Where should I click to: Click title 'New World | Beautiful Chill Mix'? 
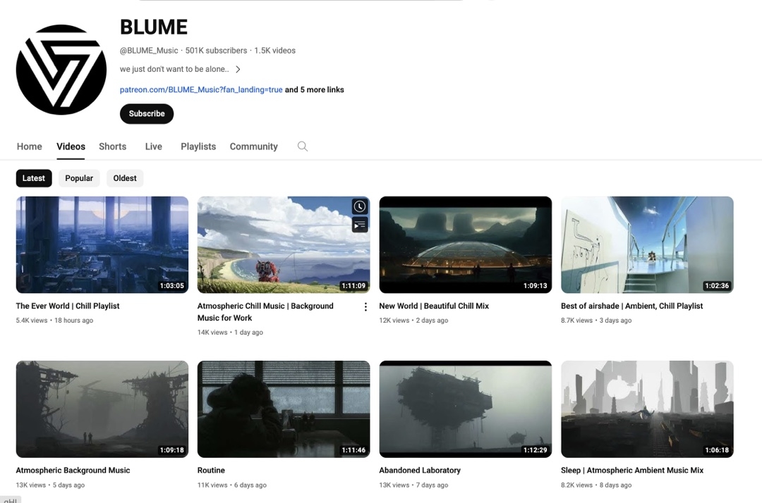[x=434, y=306]
